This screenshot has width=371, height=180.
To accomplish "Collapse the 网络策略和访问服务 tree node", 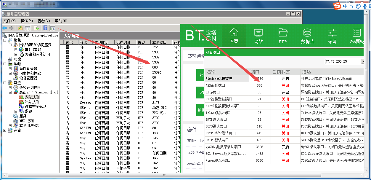I will [10, 45].
